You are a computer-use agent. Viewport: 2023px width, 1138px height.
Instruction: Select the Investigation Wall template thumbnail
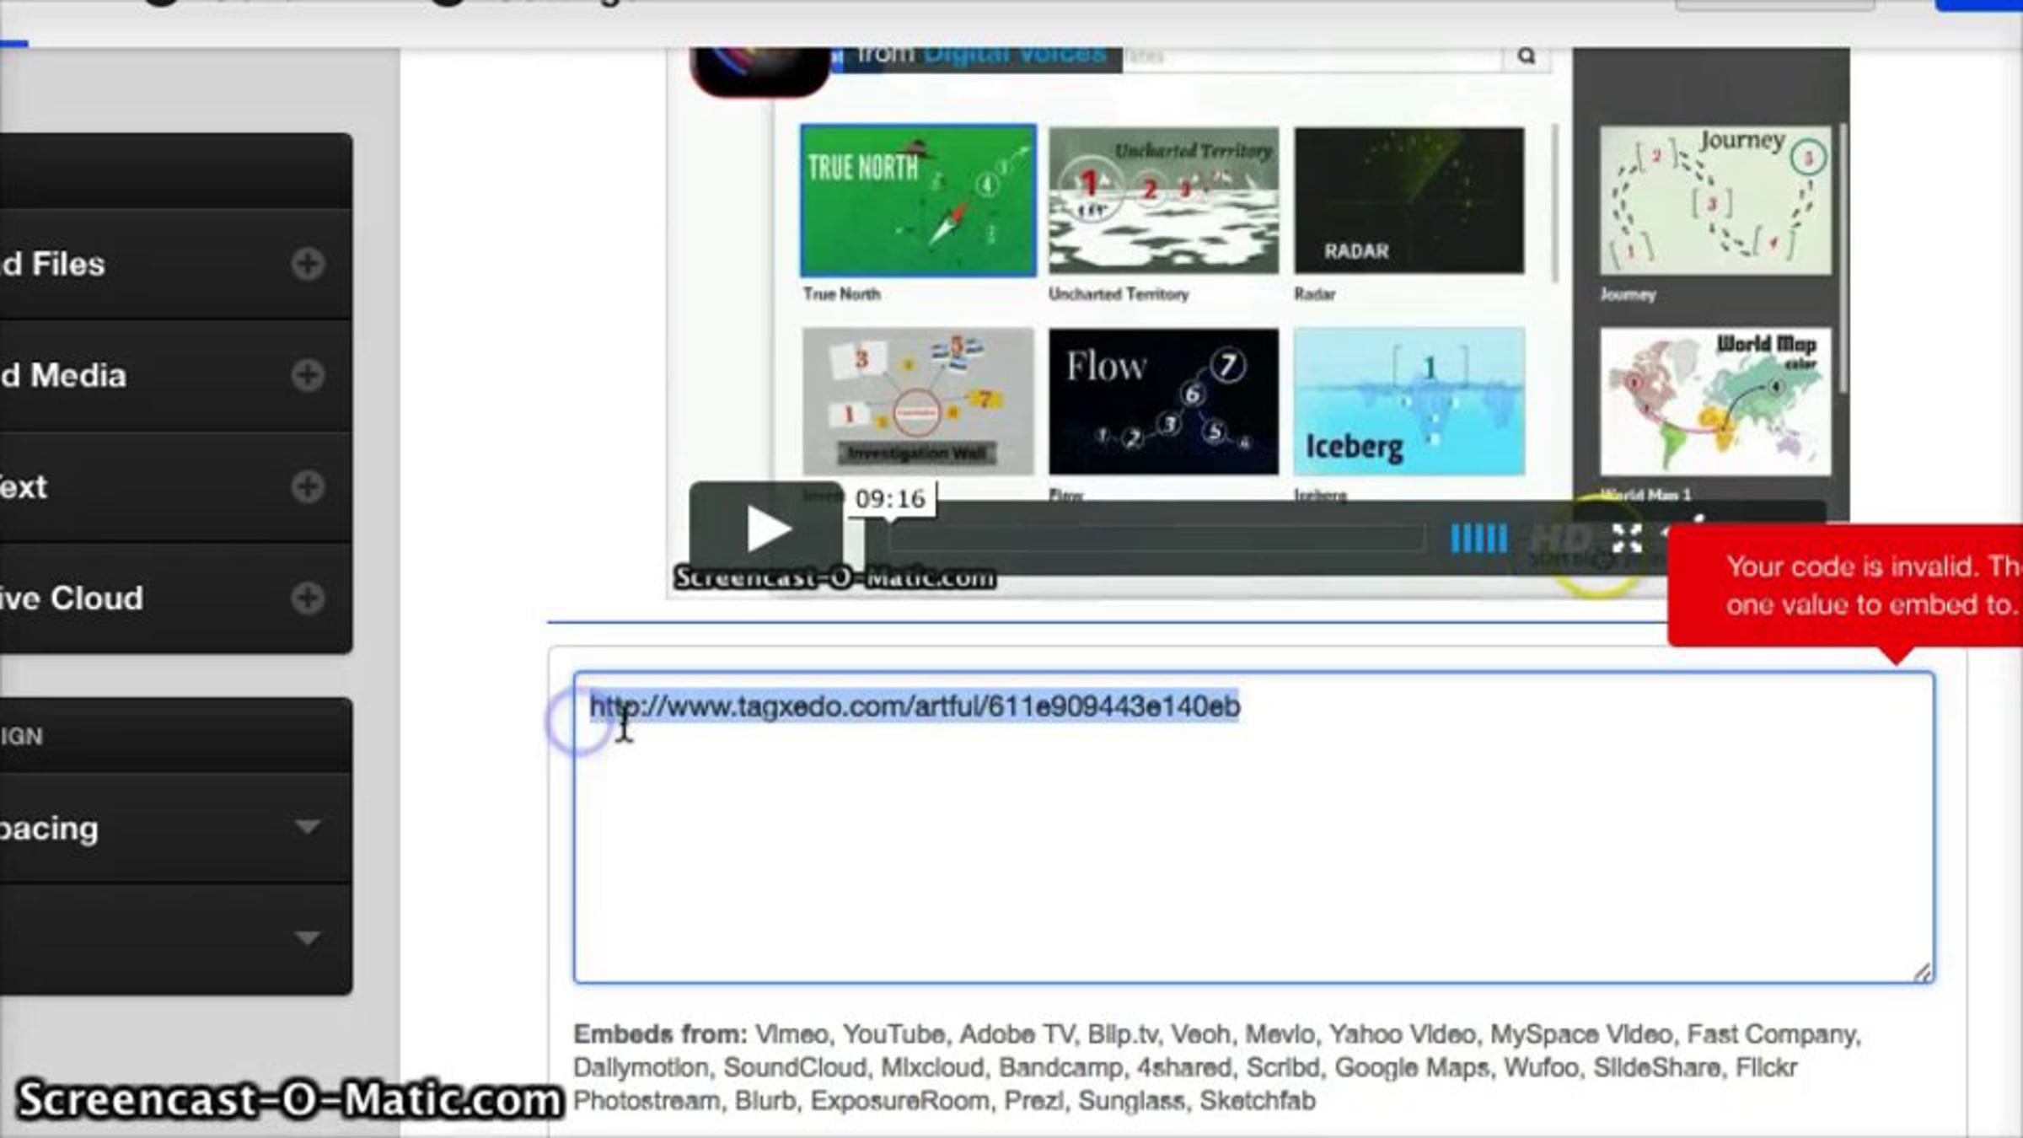(918, 401)
